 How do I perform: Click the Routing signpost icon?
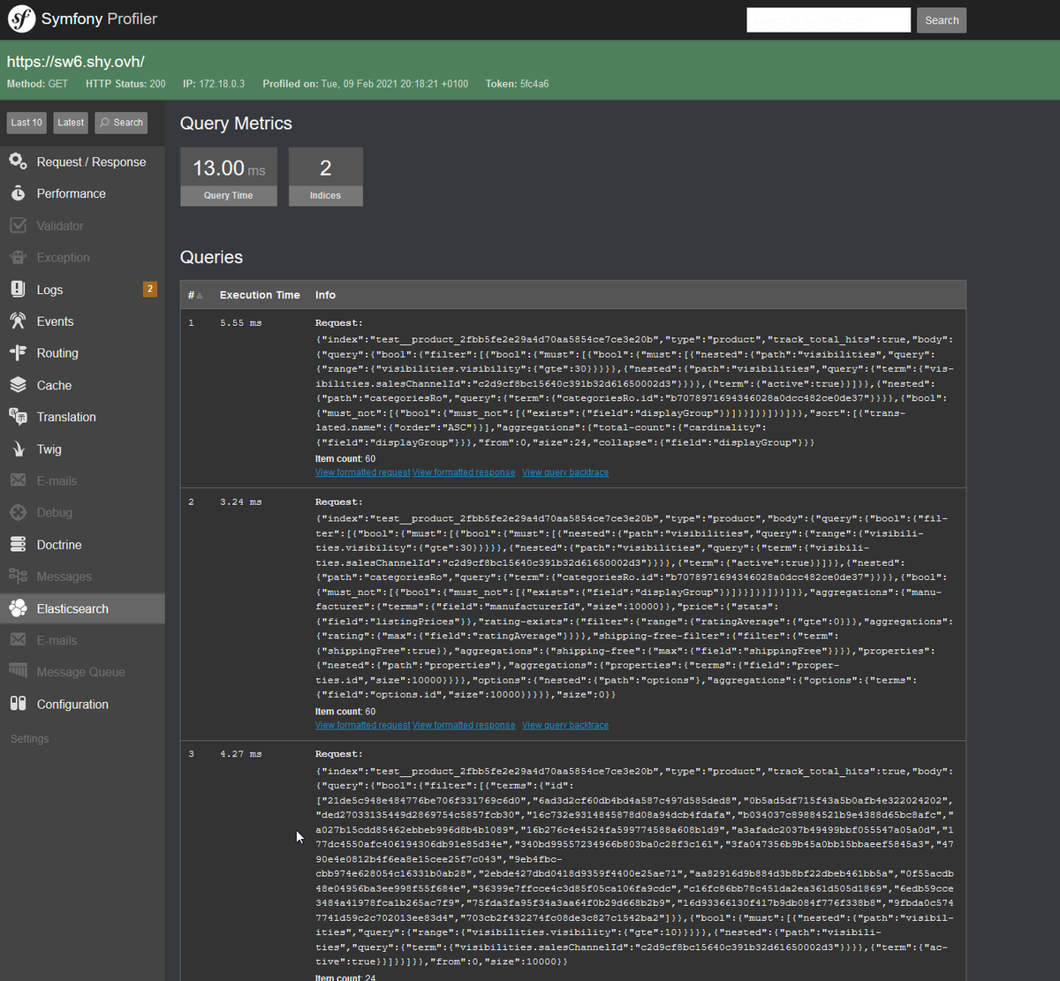tap(18, 352)
